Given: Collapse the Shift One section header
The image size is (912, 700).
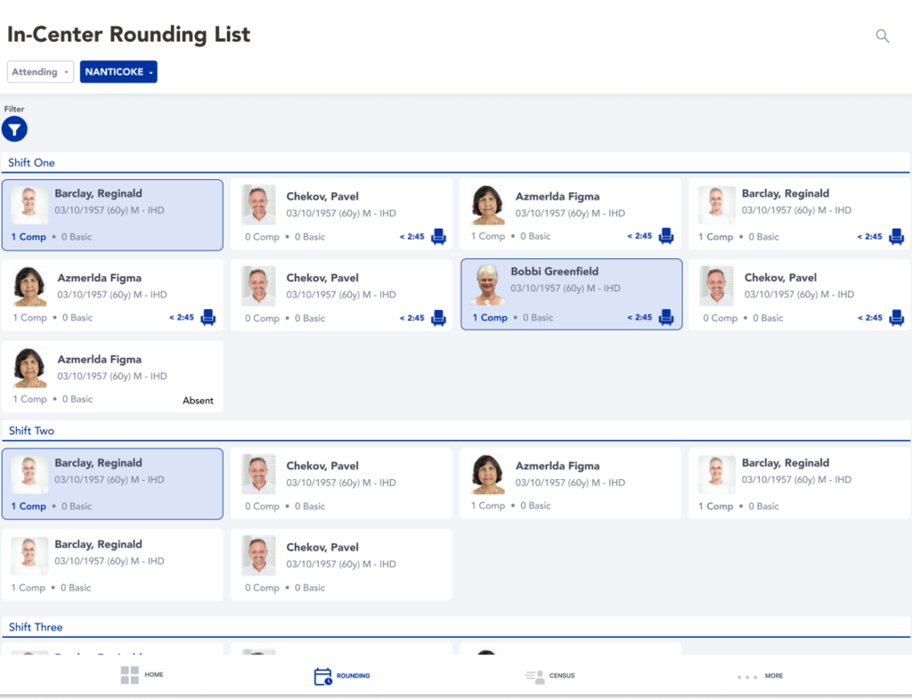Looking at the screenshot, I should (32, 163).
